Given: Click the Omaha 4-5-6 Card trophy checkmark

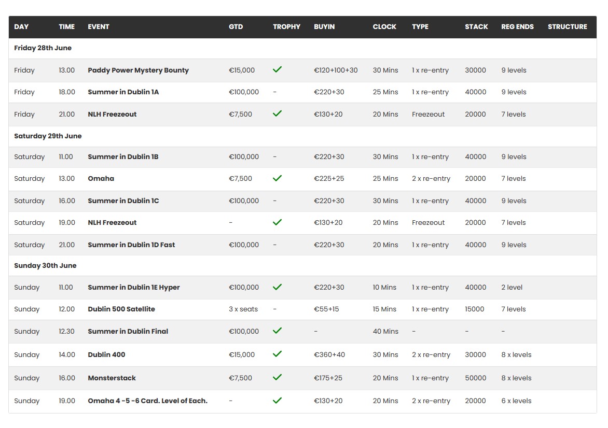Looking at the screenshot, I should tap(277, 401).
